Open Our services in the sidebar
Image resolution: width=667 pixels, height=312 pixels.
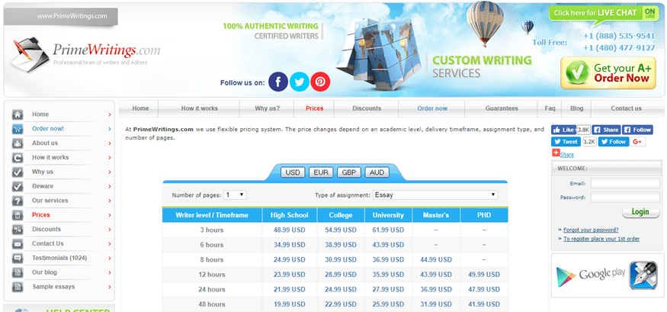point(50,201)
